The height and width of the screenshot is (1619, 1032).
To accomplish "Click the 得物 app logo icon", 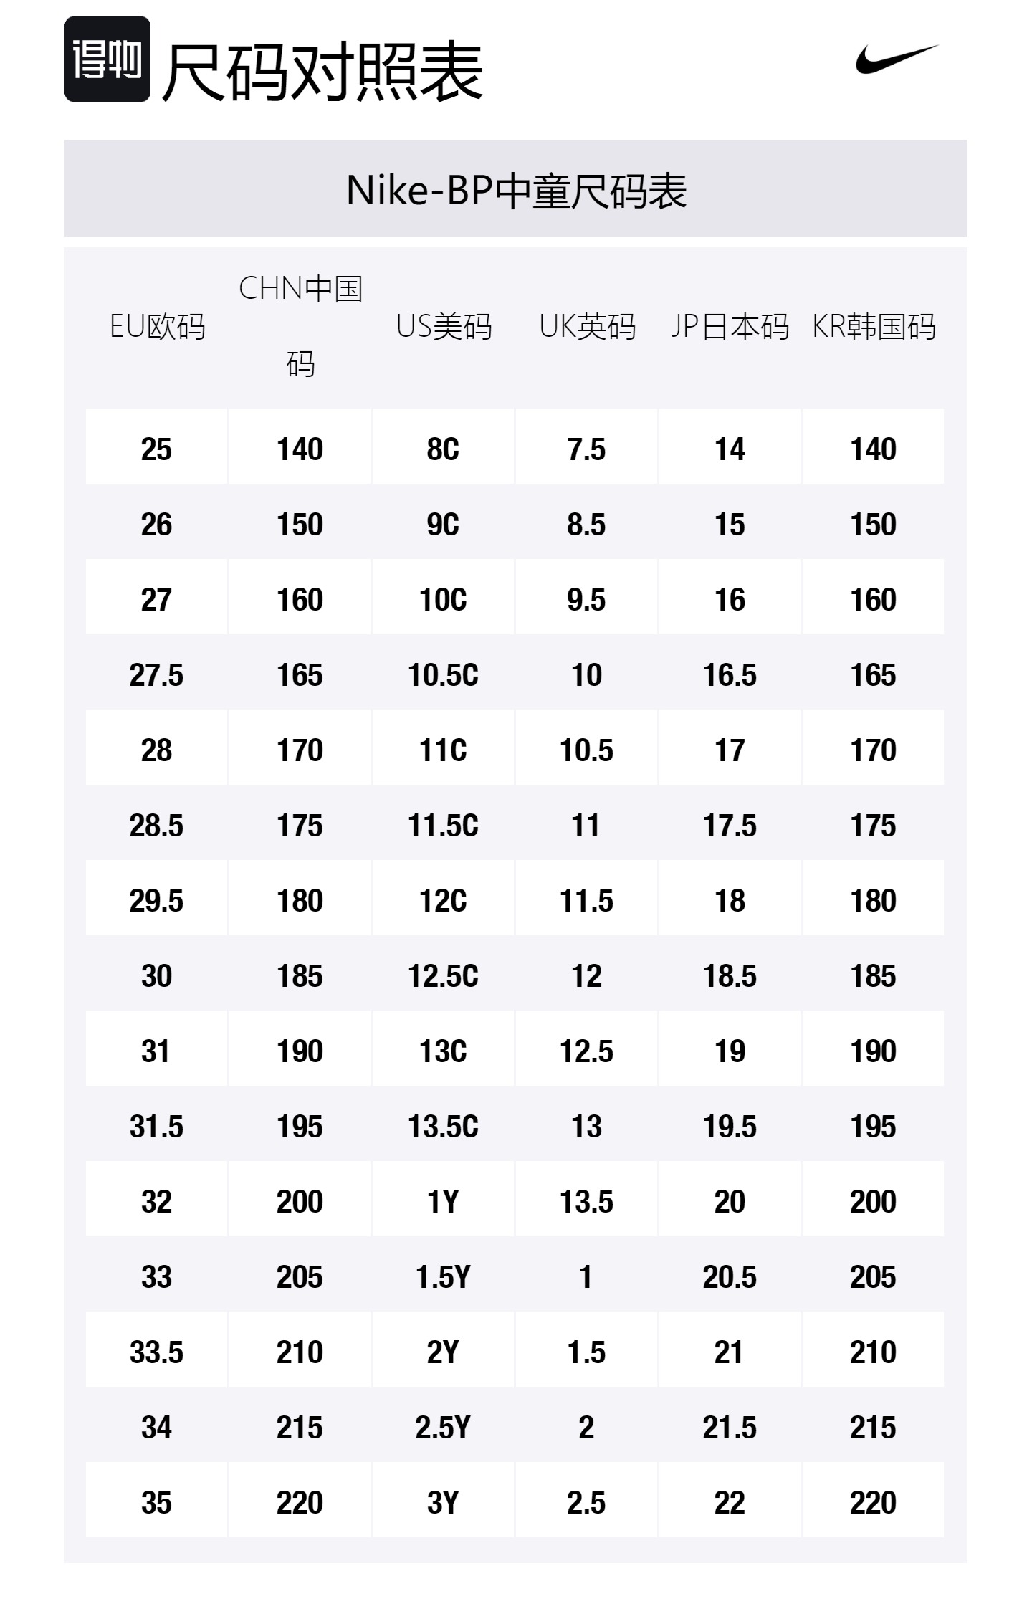I will click(x=107, y=59).
